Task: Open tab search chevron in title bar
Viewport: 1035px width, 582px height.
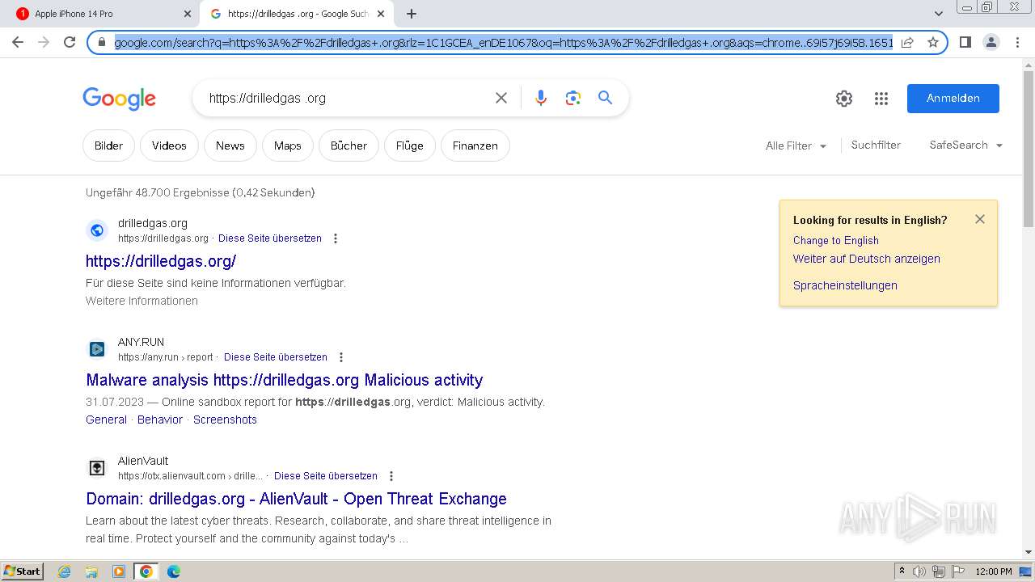Action: [938, 14]
